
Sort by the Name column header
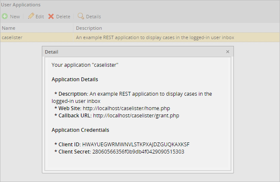click(x=9, y=28)
